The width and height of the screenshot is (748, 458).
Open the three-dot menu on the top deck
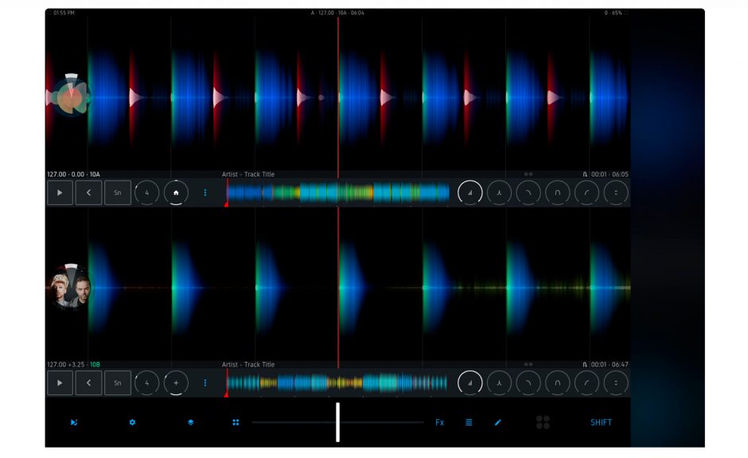(x=206, y=192)
